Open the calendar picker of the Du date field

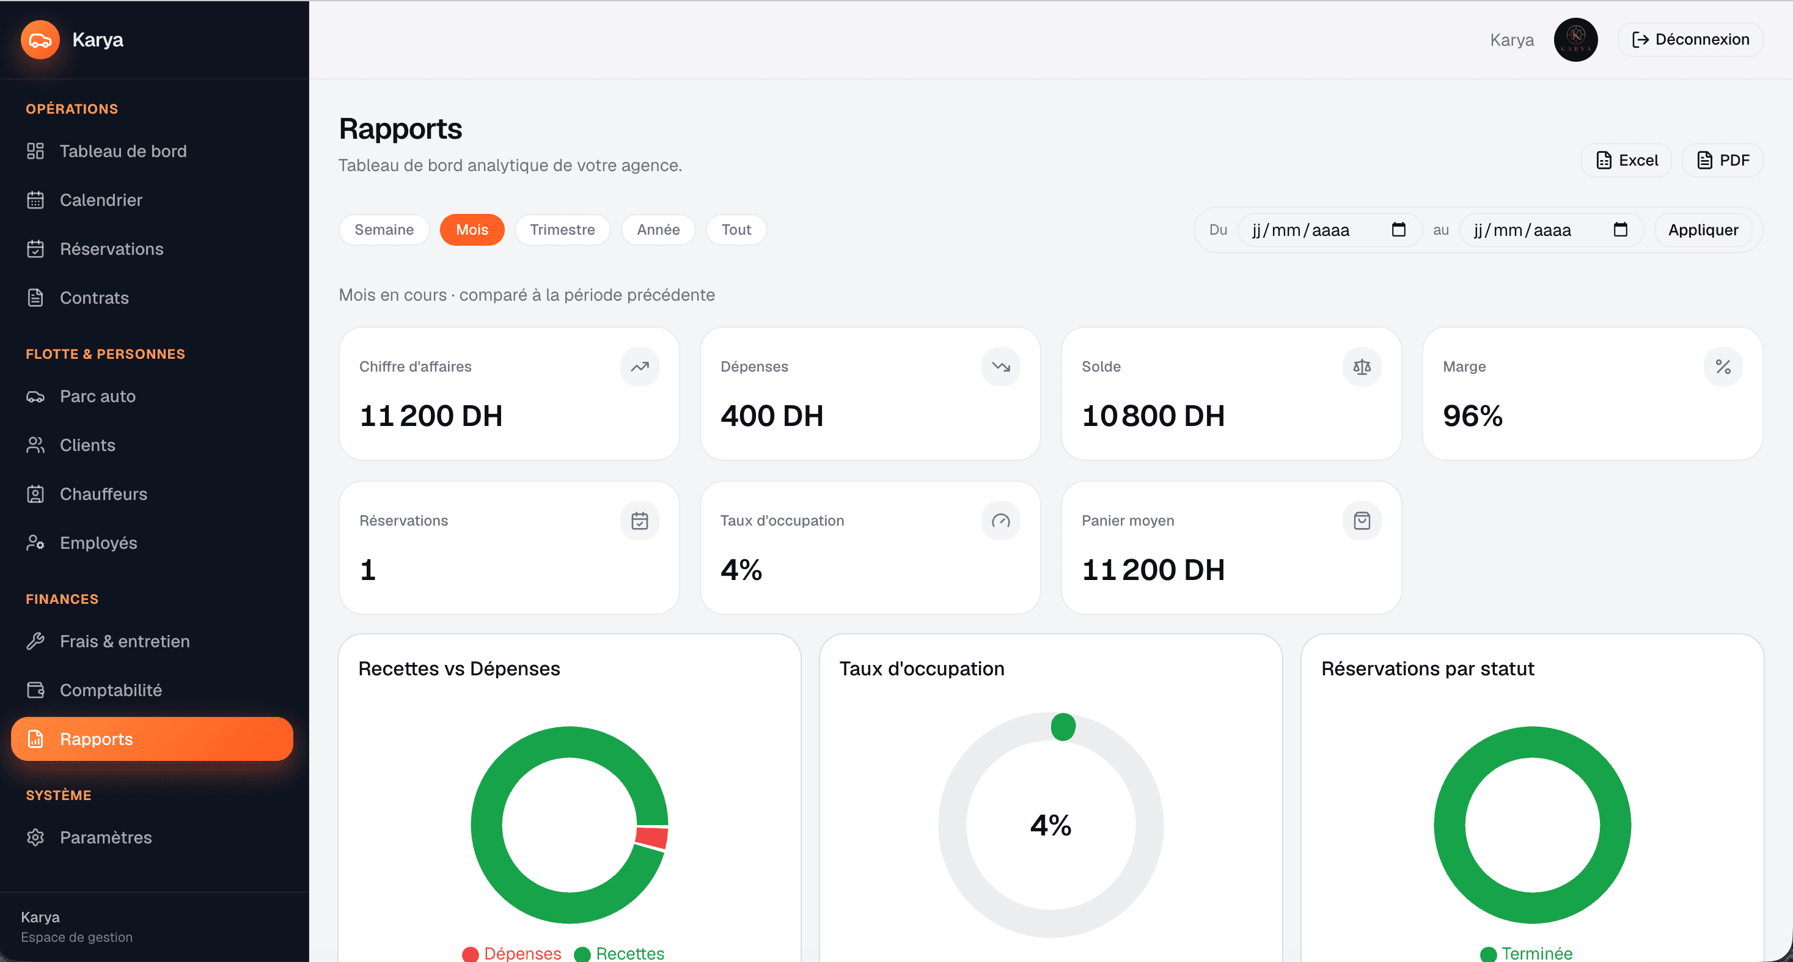(1398, 230)
